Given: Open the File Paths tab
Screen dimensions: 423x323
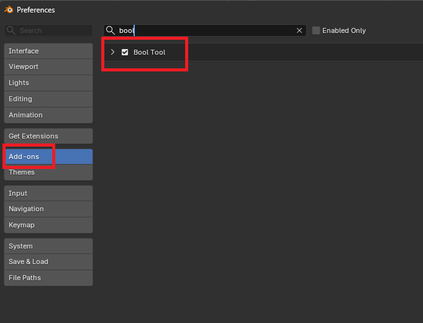Looking at the screenshot, I should [48, 278].
